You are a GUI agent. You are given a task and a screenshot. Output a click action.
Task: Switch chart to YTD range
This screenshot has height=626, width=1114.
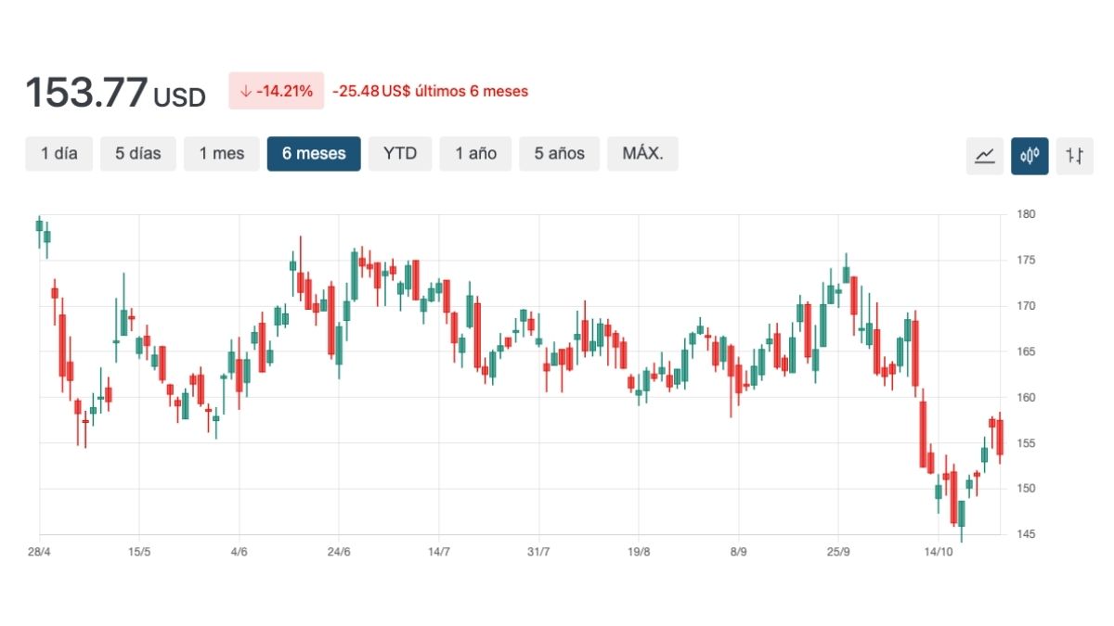(400, 154)
